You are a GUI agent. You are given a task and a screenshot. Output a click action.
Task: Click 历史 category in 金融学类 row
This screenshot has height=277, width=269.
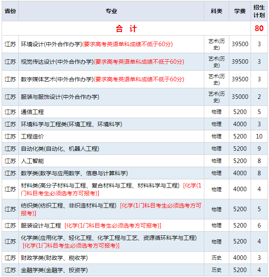tap(217, 270)
